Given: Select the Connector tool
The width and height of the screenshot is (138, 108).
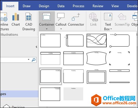Looking at the screenshot, I should (76, 20).
